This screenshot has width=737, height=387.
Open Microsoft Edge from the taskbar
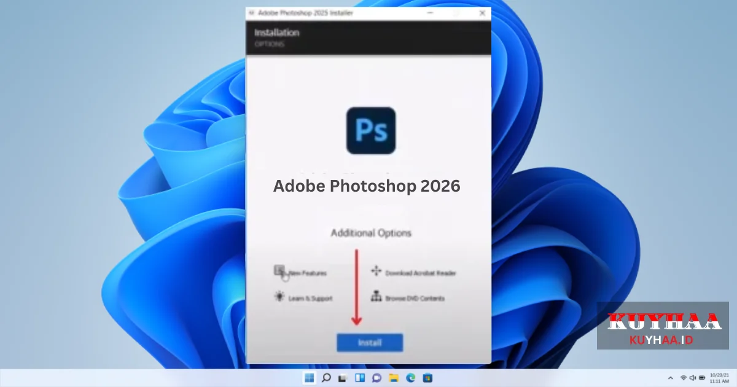[x=411, y=378]
